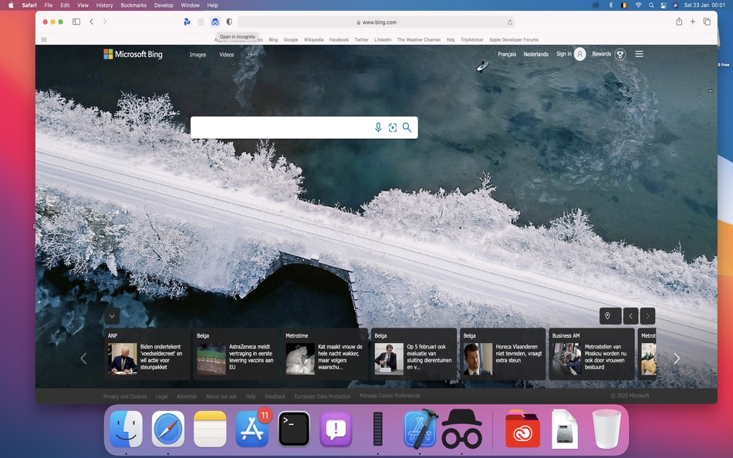Open Control Center in menu bar
This screenshot has height=458, width=733.
click(x=664, y=5)
